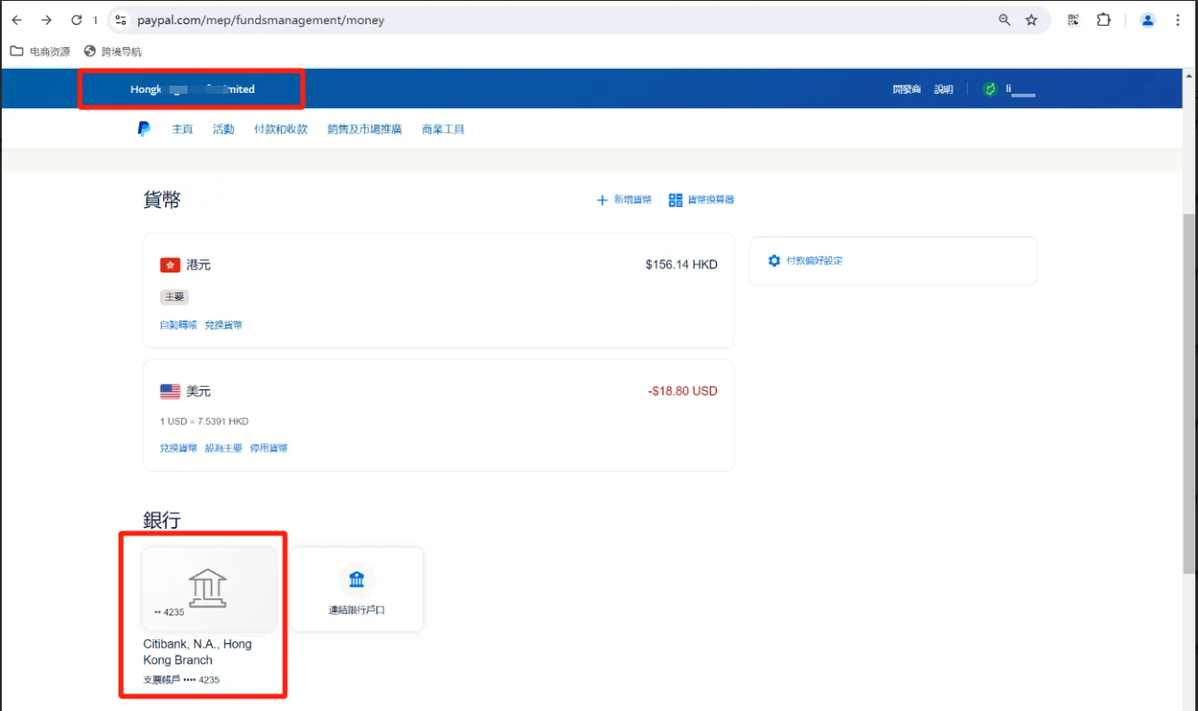Open the 說明 help link
1198x711 pixels.
[x=944, y=89]
